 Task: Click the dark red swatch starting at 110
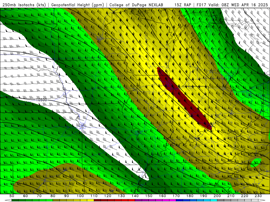tap(98, 200)
